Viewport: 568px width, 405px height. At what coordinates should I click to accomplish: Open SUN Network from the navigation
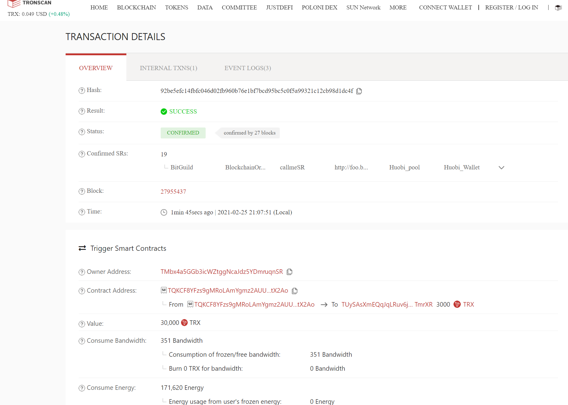pos(363,7)
